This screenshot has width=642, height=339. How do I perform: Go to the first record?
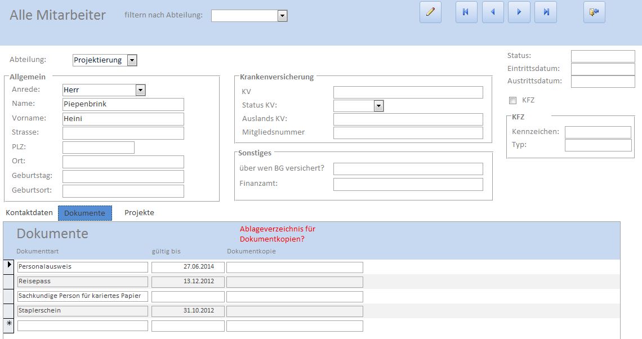pyautogui.click(x=466, y=12)
